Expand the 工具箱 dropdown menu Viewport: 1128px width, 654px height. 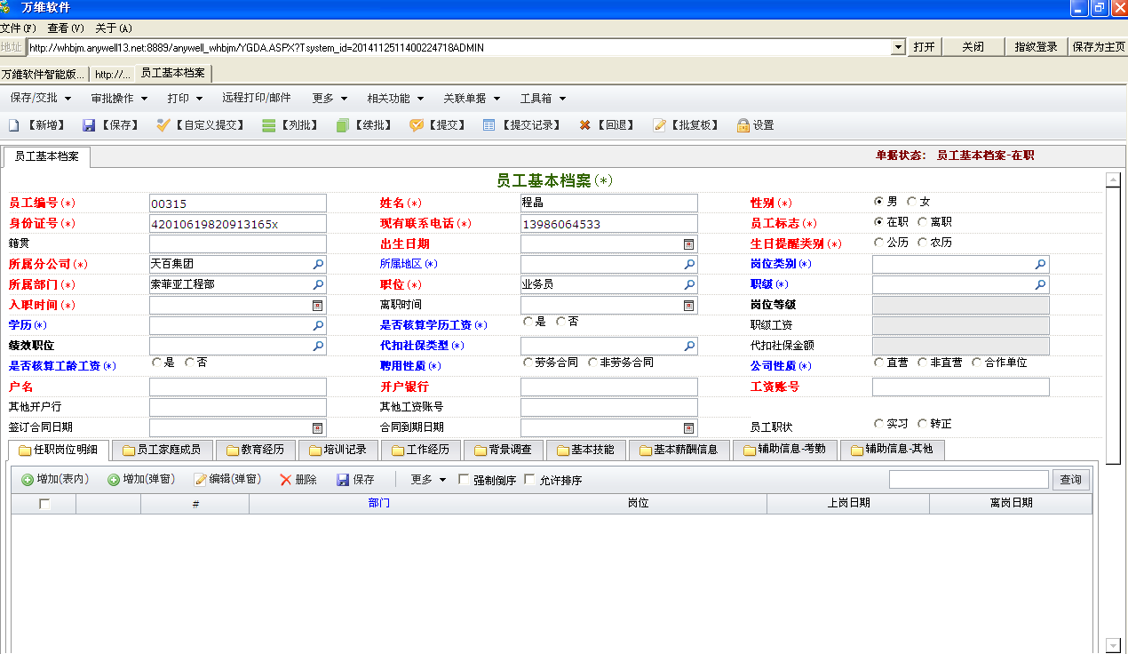coord(543,99)
